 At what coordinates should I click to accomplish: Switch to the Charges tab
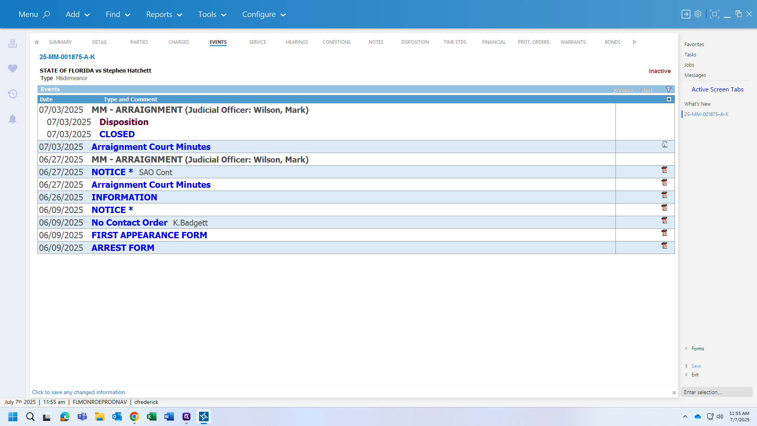point(179,42)
